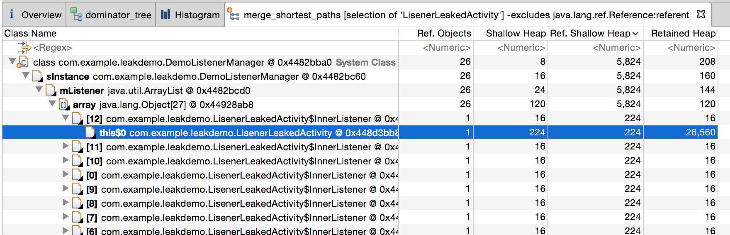This screenshot has width=730, height=235.
Task: Collapse the [12] InnerListener entry
Action: [x=66, y=118]
